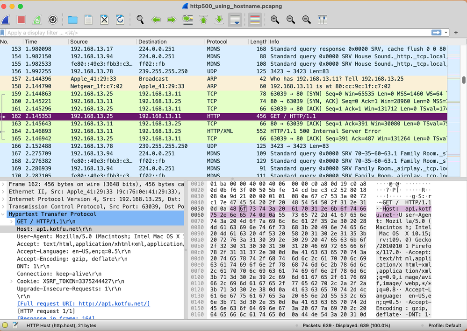Image resolution: width=467 pixels, height=331 pixels.
Task: Click Packets: 639 Displayed status text
Action: pos(346,326)
